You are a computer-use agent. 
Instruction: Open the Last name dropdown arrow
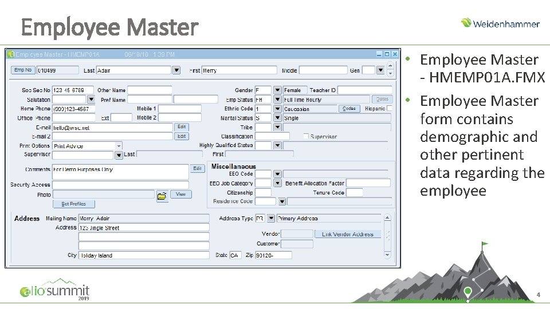click(x=176, y=70)
